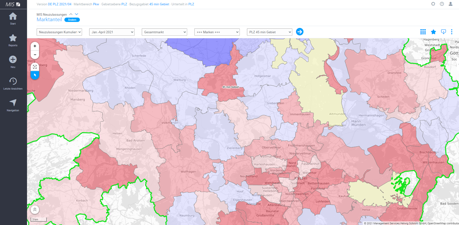The width and height of the screenshot is (459, 225).
Task: Click the Unterteilt in PLZ link
Action: click(x=191, y=4)
